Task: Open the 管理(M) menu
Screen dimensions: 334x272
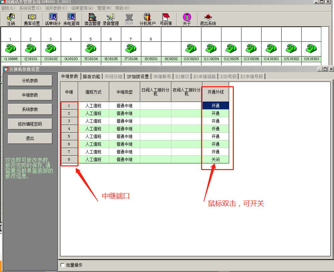Action: (x=104, y=8)
